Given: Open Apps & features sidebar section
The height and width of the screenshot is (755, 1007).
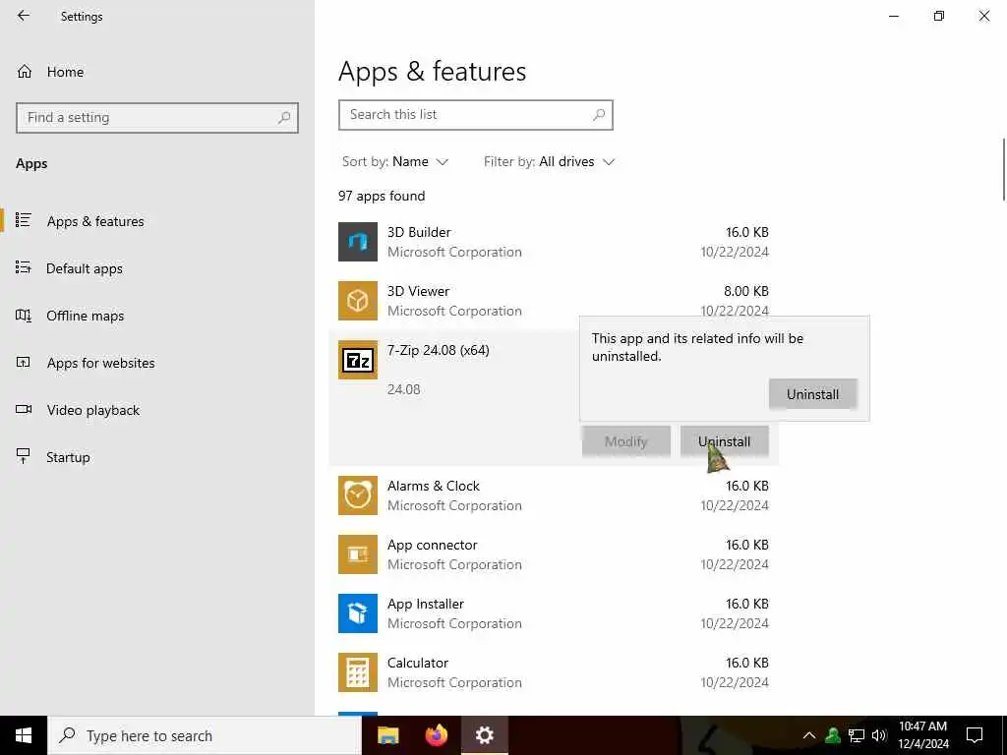Looking at the screenshot, I should pyautogui.click(x=95, y=221).
